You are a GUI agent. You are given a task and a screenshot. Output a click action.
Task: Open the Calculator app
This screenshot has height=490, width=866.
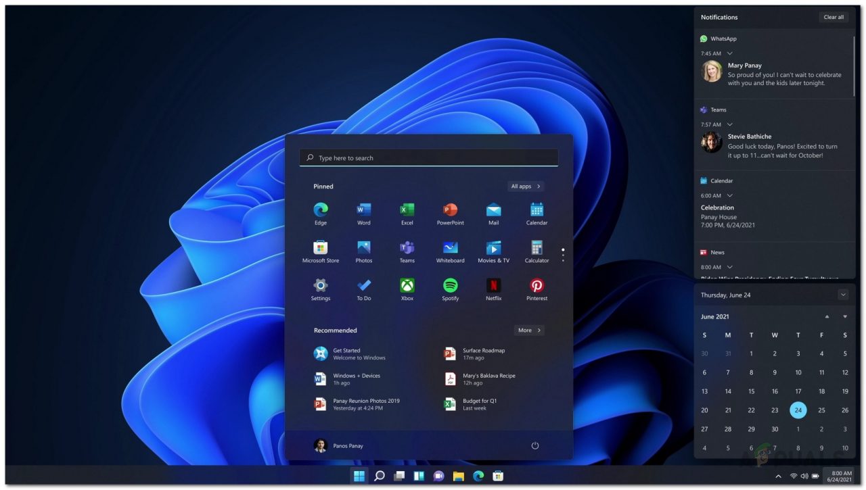(x=537, y=247)
